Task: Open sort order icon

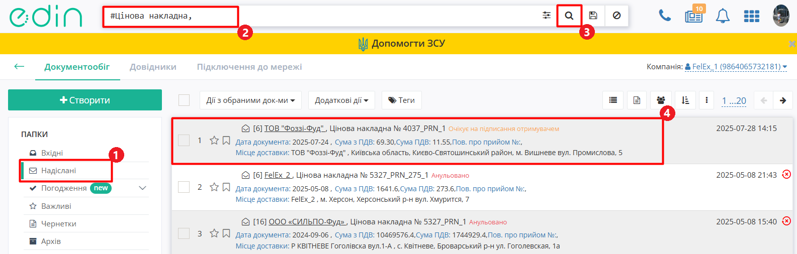Action: (685, 100)
